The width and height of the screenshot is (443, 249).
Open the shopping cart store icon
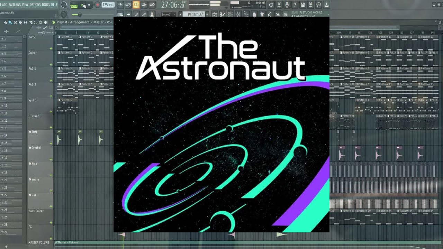(x=286, y=14)
